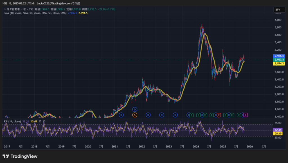Click the TradingView logo
Viewport: 288px width, 163px height.
point(20,156)
